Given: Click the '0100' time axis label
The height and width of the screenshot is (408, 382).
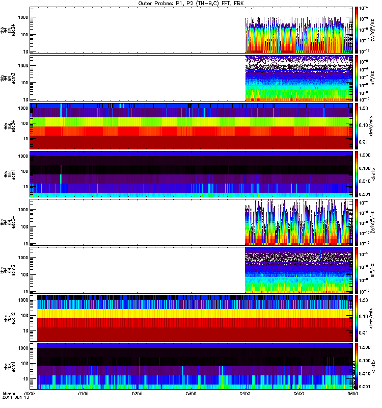Looking at the screenshot, I should coord(83,394).
